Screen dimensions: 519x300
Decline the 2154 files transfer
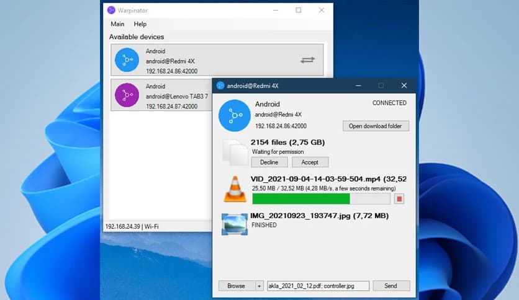pos(269,162)
